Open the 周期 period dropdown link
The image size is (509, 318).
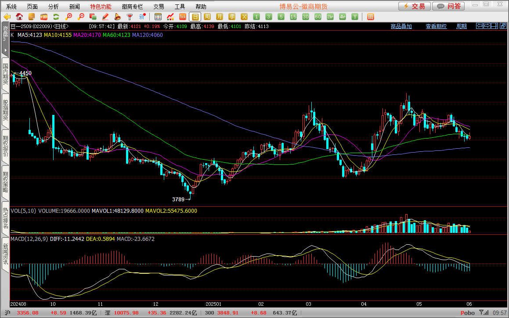click(x=461, y=26)
